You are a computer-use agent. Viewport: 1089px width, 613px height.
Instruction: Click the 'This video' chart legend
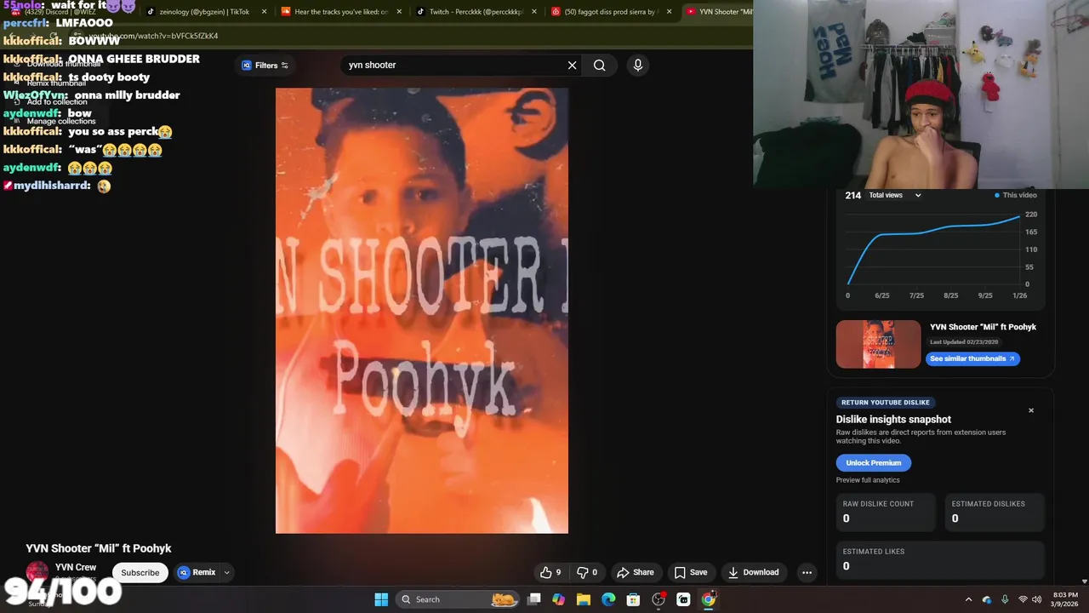tap(1016, 195)
